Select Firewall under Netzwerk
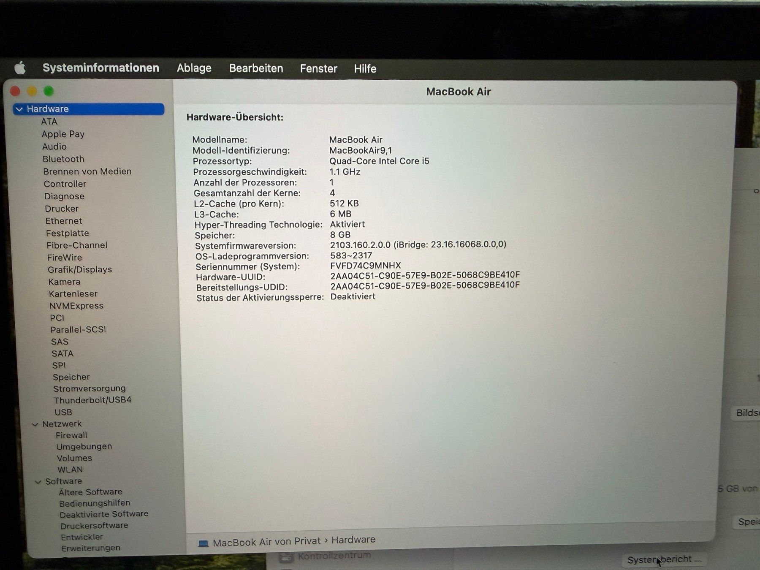This screenshot has height=570, width=760. [71, 435]
